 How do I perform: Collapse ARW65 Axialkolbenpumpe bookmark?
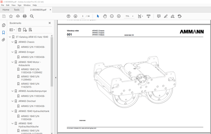[x=13, y=91]
